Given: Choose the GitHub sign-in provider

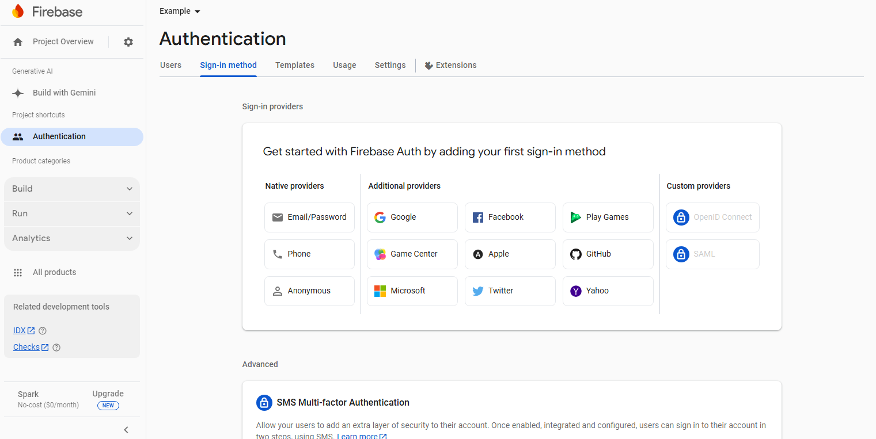Looking at the screenshot, I should point(608,254).
